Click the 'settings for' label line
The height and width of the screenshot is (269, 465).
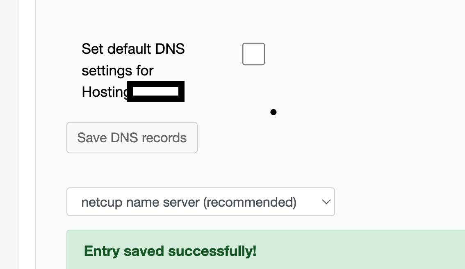click(x=118, y=71)
